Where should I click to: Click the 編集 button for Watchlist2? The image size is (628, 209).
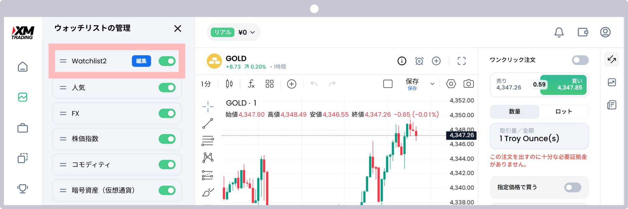tap(141, 61)
